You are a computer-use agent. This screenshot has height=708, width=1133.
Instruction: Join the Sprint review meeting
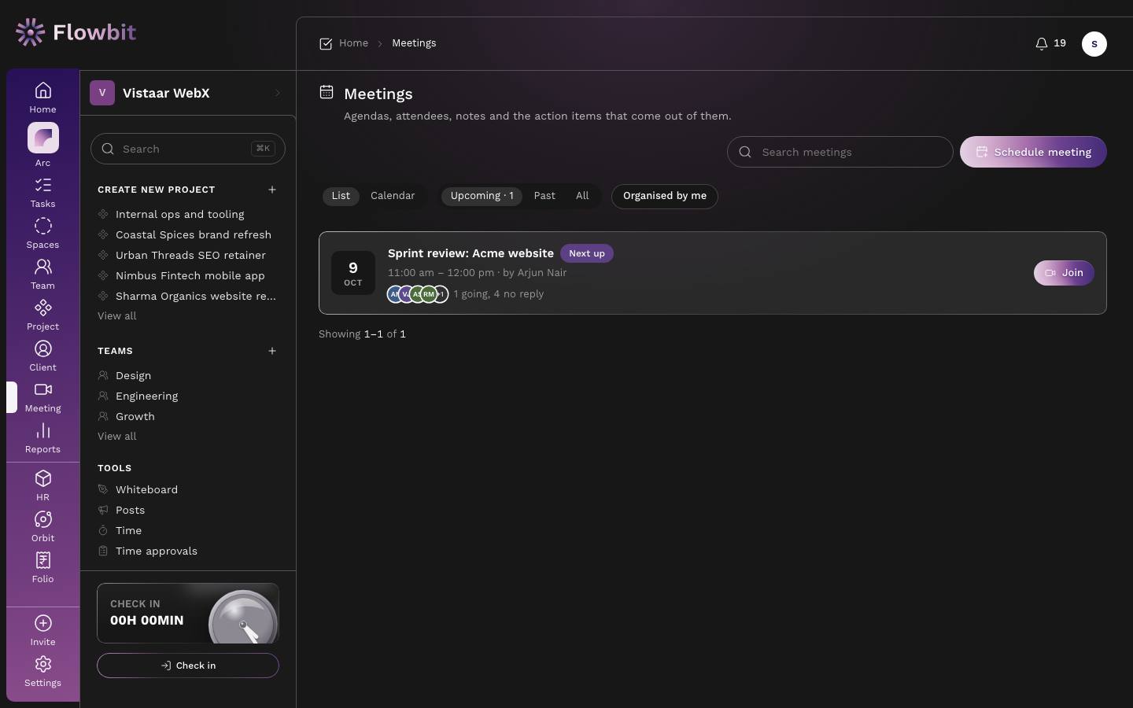[1064, 273]
